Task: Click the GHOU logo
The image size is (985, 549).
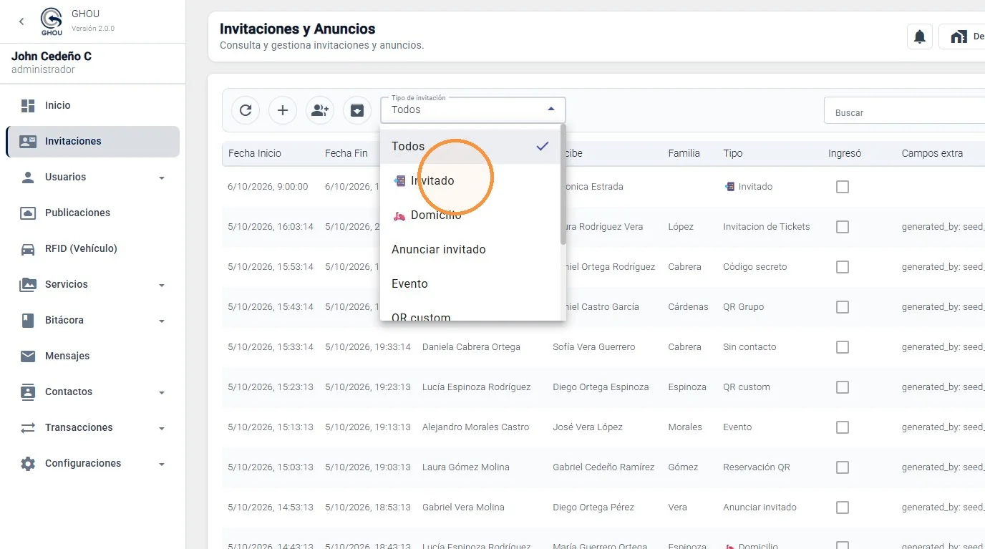Action: coord(52,21)
